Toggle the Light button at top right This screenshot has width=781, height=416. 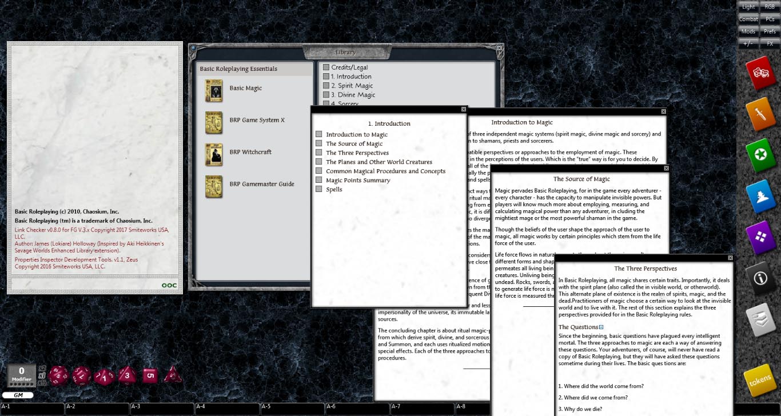click(748, 6)
